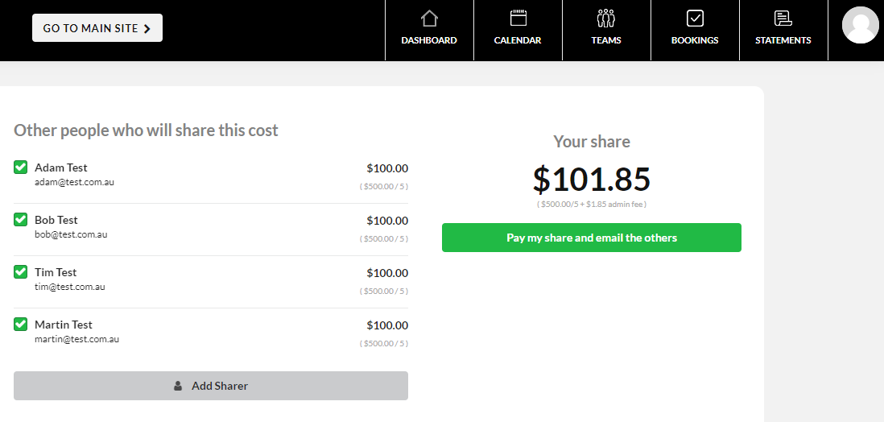Toggle Martin Test's sharing checkbox
The height and width of the screenshot is (422, 884).
pyautogui.click(x=21, y=325)
